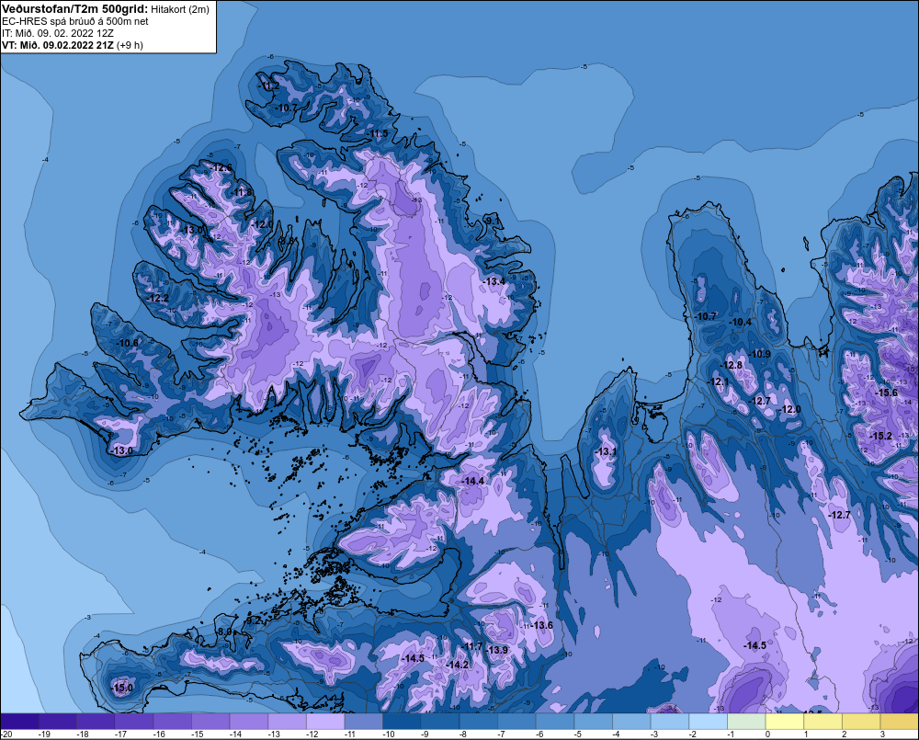This screenshot has height=740, width=919.
Task: Click the -11.2 temperature label
Action: (270, 86)
